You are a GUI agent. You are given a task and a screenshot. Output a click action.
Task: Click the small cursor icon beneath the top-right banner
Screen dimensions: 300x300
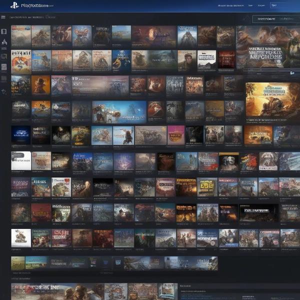point(292,73)
